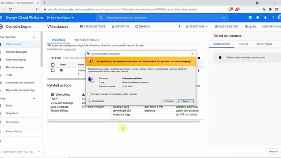The image size is (281, 158).
Task: Open the Google Cloud navigation hamburger menu
Action: (x=1, y=18)
